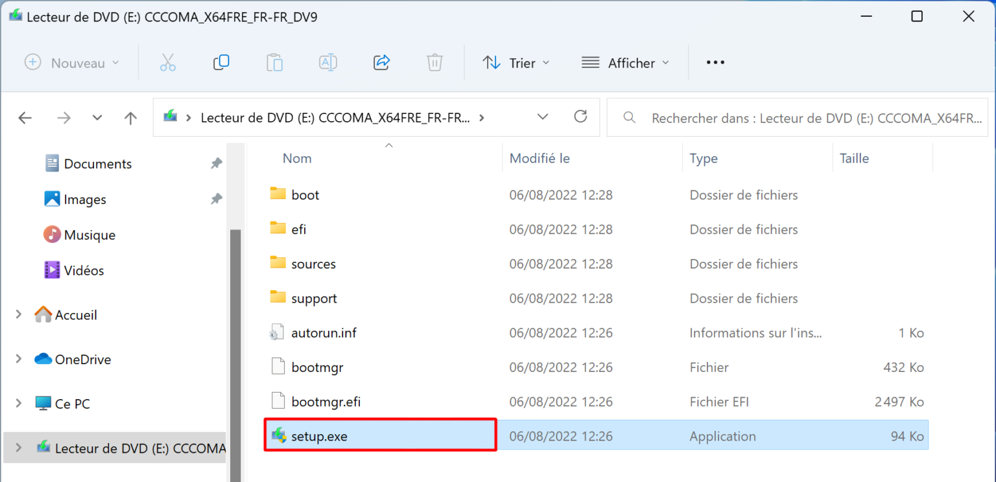Screen dimensions: 996x482
Task: Open the Afficher view options dropdown
Action: tap(624, 62)
